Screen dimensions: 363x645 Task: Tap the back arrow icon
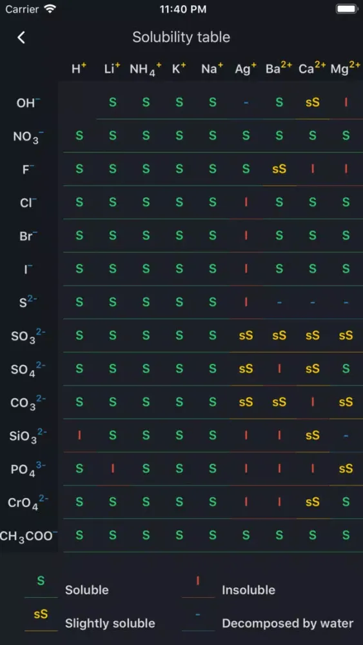(x=21, y=37)
